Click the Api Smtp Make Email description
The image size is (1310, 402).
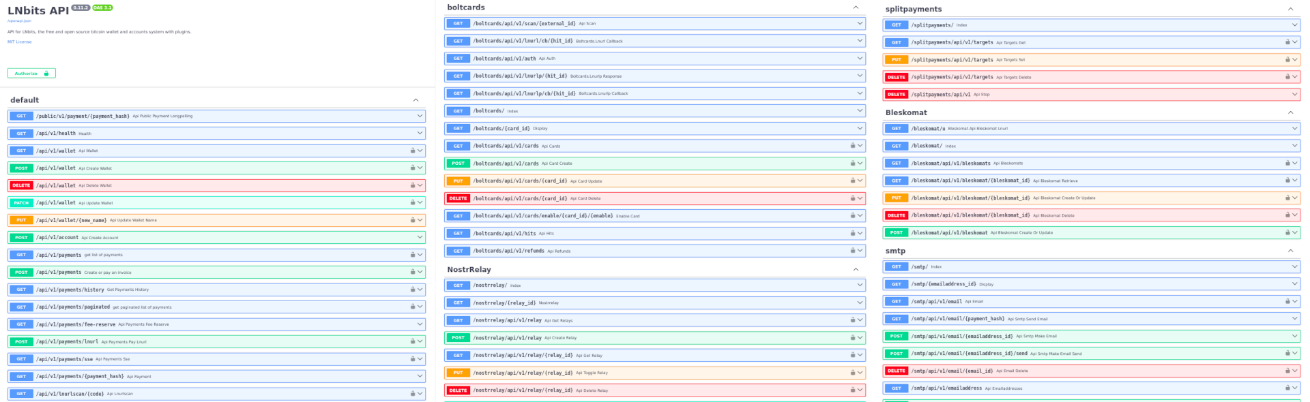click(1036, 336)
